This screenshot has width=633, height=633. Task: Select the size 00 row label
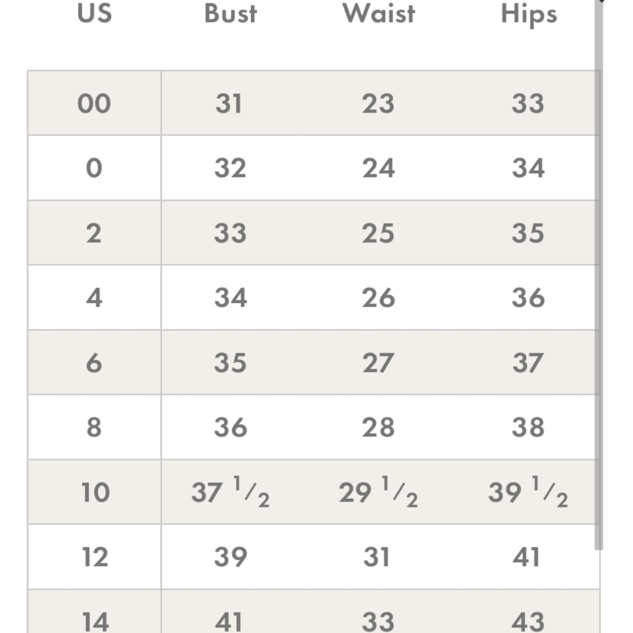(94, 103)
